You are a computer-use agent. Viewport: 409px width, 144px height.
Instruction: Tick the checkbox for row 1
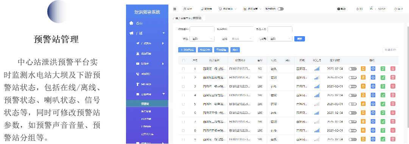click(x=184, y=69)
